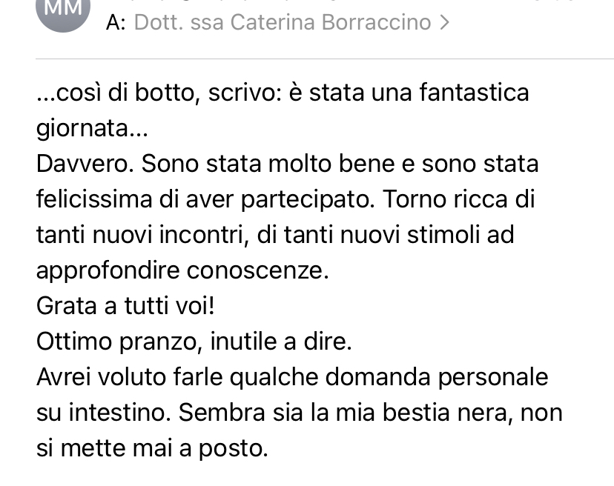
Task: Tap the line starting "...così di botto"
Action: pyautogui.click(x=283, y=93)
